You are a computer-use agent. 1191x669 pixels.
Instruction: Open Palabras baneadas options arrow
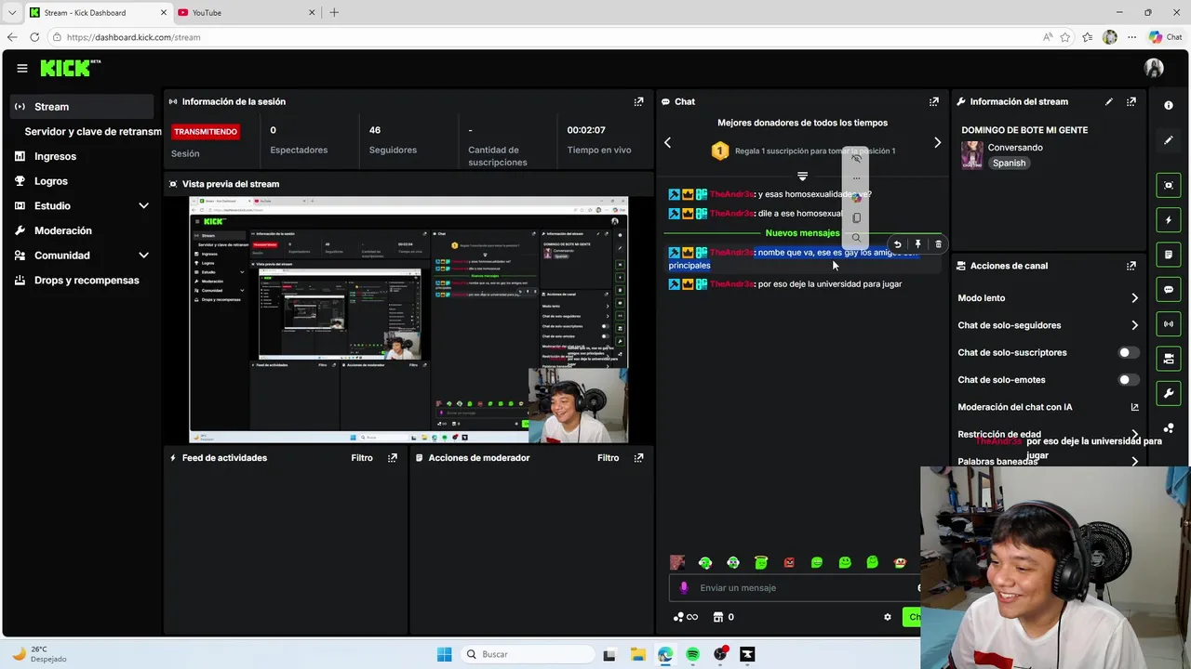click(x=1134, y=462)
